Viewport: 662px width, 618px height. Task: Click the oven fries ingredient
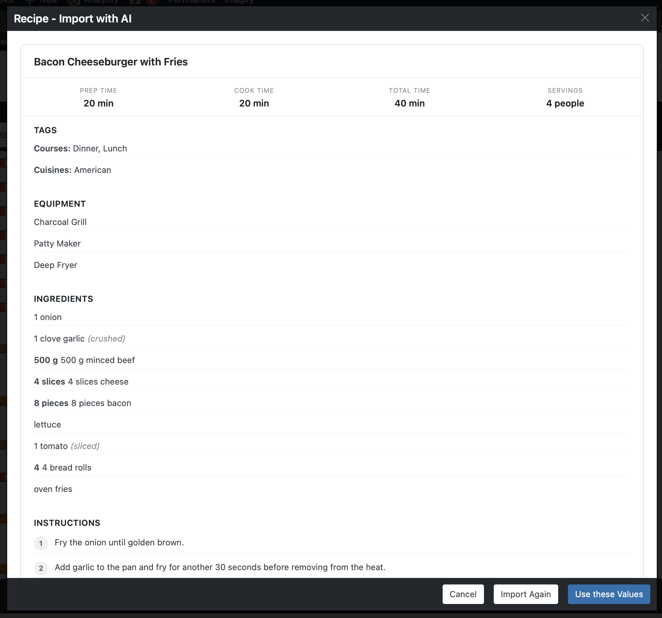coord(53,489)
